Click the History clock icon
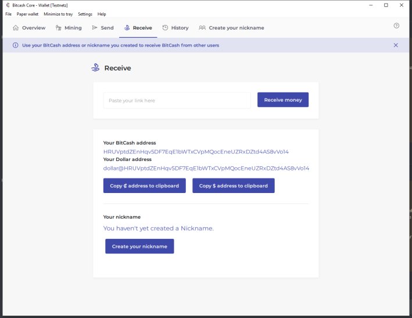 (165, 27)
